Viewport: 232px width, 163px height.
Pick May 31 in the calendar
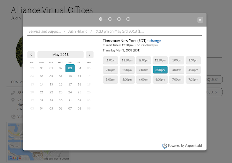70,101
